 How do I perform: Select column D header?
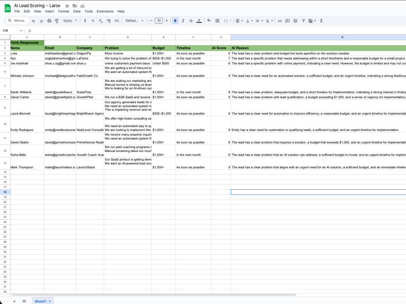tap(127, 37)
